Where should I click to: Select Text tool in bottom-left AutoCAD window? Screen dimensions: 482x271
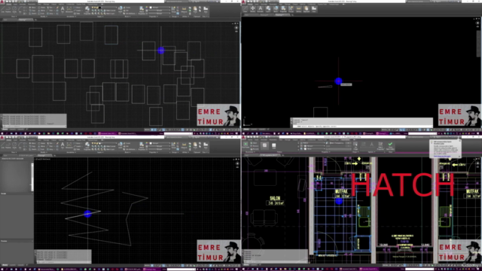pos(63,145)
